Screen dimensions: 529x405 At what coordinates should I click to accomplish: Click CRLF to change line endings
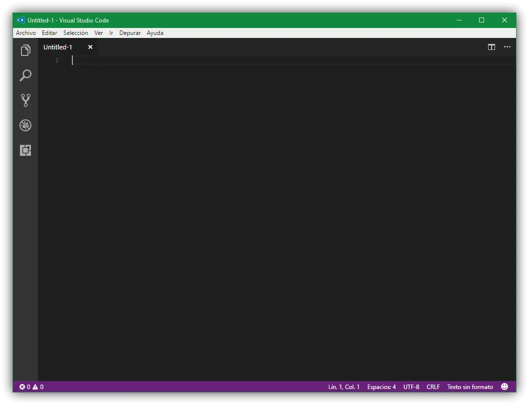pyautogui.click(x=433, y=387)
